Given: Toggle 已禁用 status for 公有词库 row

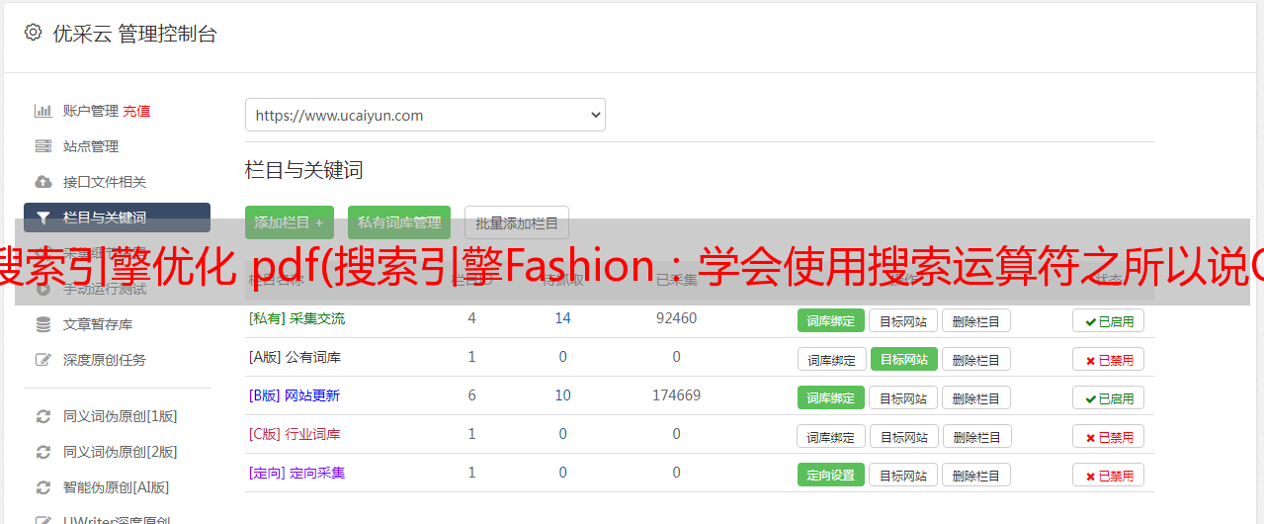Looking at the screenshot, I should tap(1109, 359).
